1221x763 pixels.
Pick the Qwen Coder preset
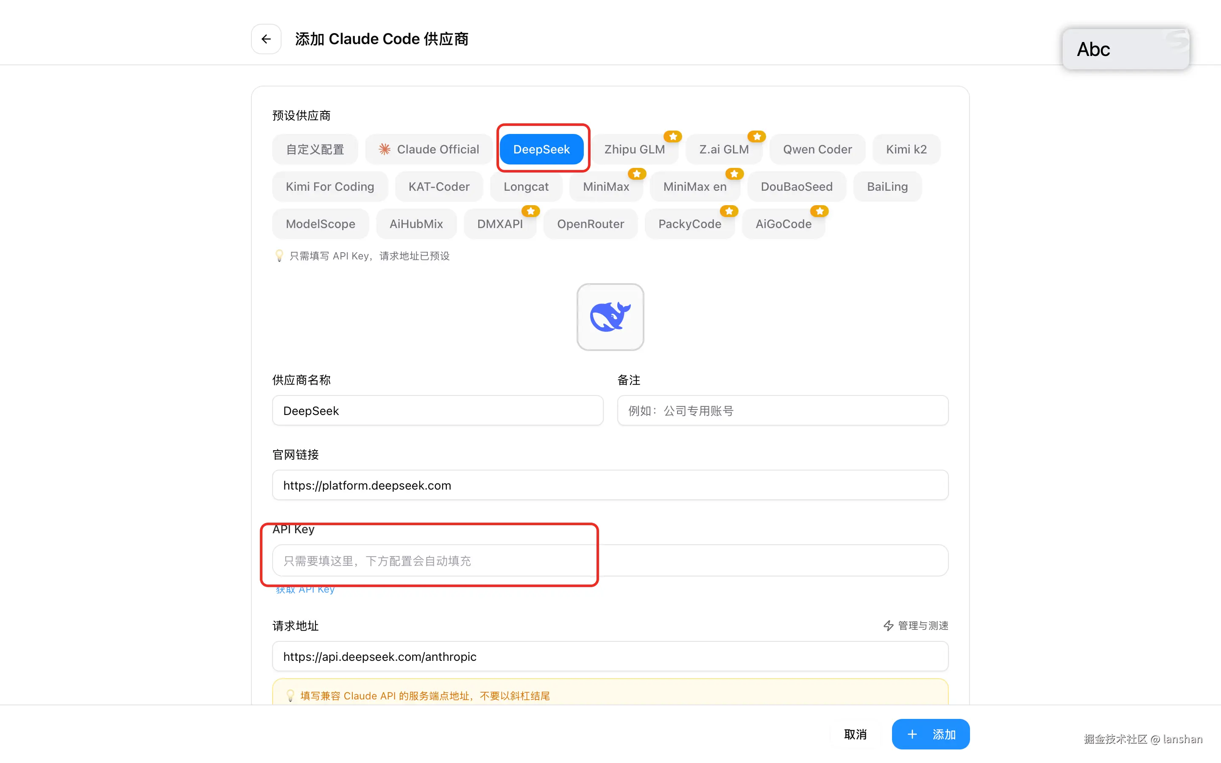click(817, 149)
